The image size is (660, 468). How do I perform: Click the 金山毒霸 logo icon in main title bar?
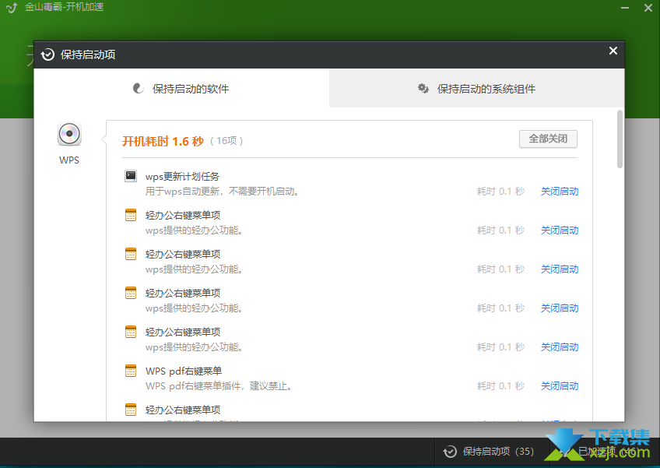[12, 8]
